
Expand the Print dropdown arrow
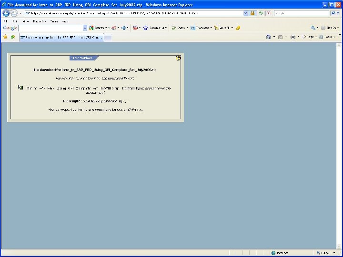click(298, 37)
